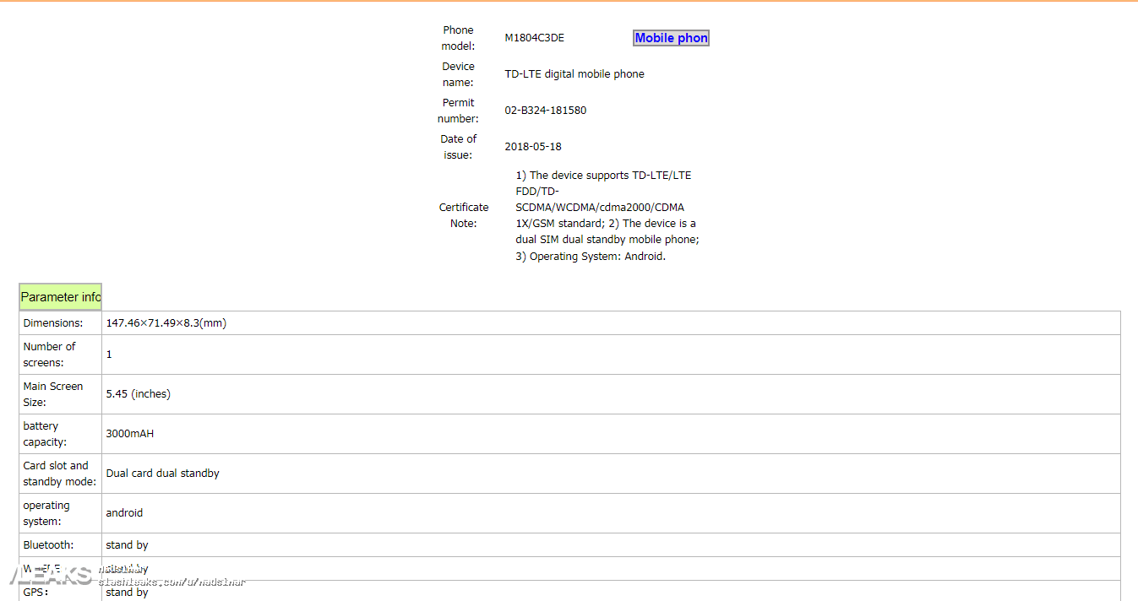This screenshot has height=601, width=1138.
Task: Click the Main Screen Size label
Action: pyautogui.click(x=52, y=394)
